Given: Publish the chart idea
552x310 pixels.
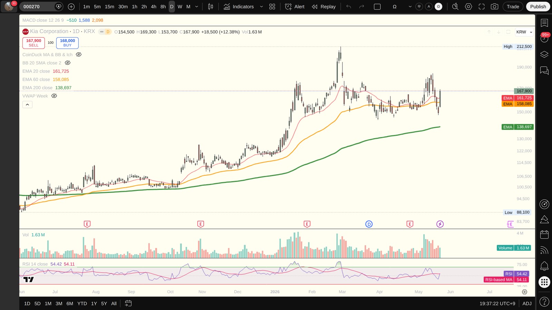Looking at the screenshot, I should point(538,7).
